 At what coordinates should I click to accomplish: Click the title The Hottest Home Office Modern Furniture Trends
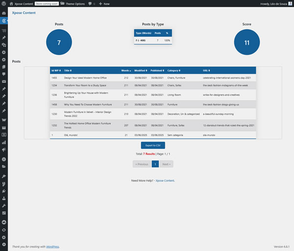pyautogui.click(x=87, y=125)
